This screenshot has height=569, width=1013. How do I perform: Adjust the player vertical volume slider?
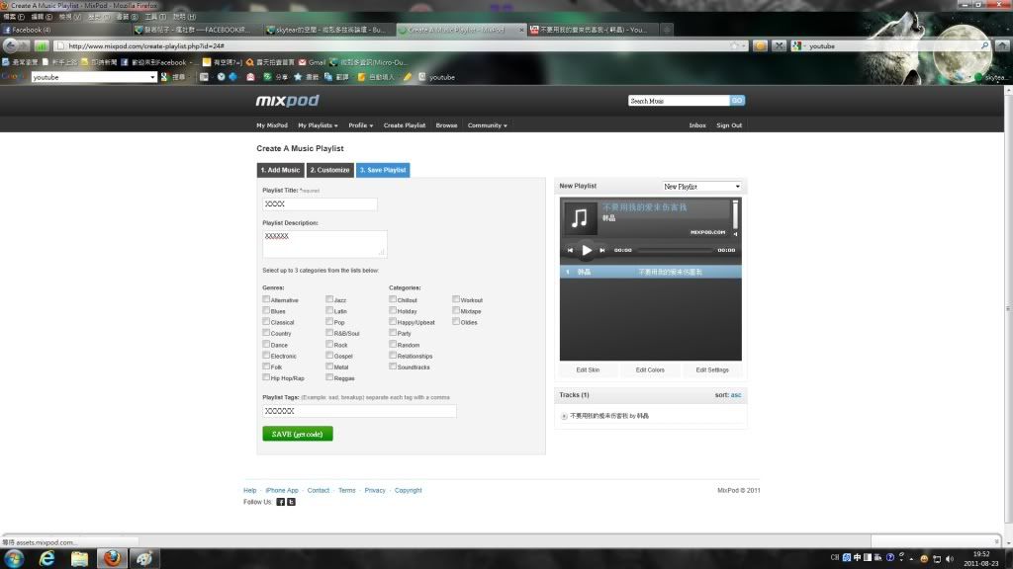coord(735,214)
